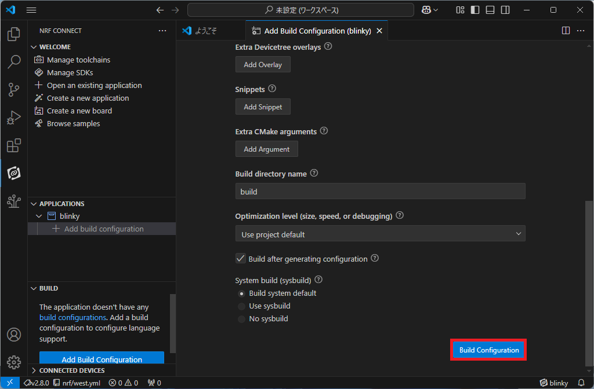The height and width of the screenshot is (389, 594).
Task: Toggle secondary side bar visibility
Action: [x=505, y=10]
